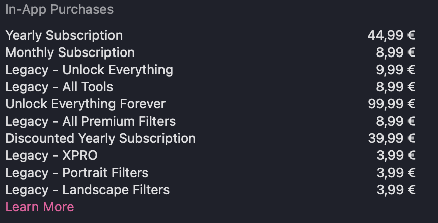Click the 39,99 € discounted price
The height and width of the screenshot is (223, 438).
(391, 138)
